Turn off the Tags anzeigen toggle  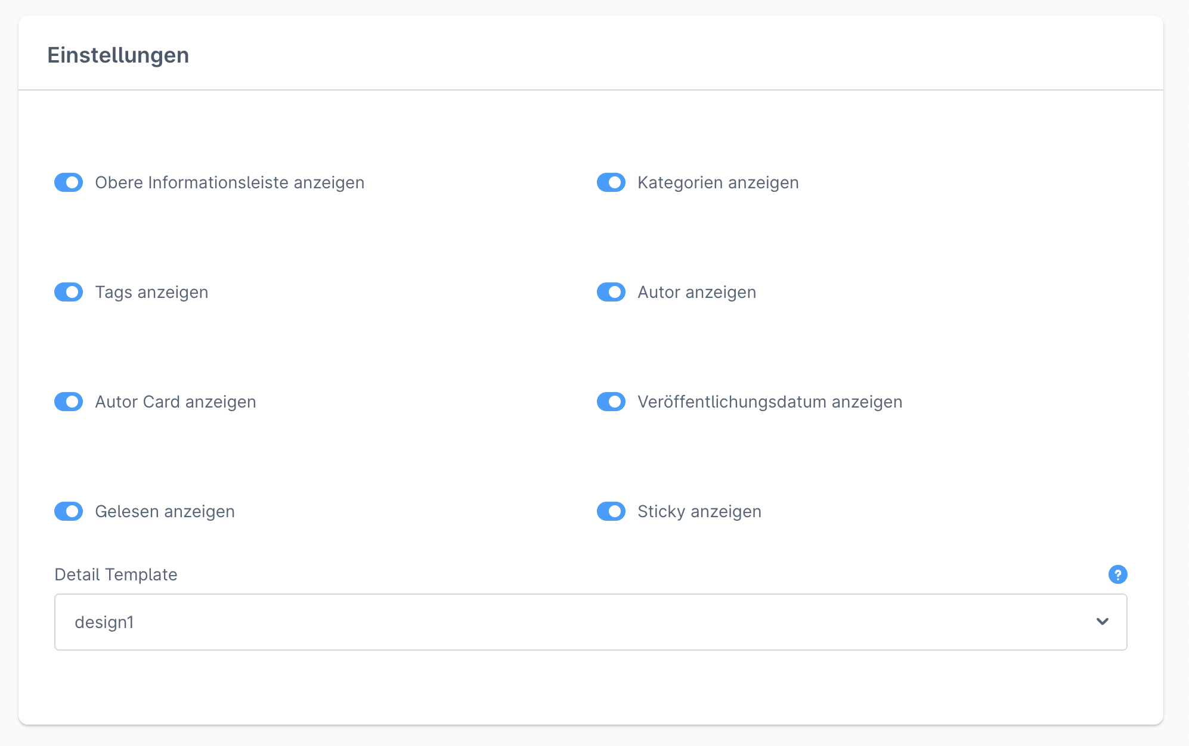coord(69,292)
